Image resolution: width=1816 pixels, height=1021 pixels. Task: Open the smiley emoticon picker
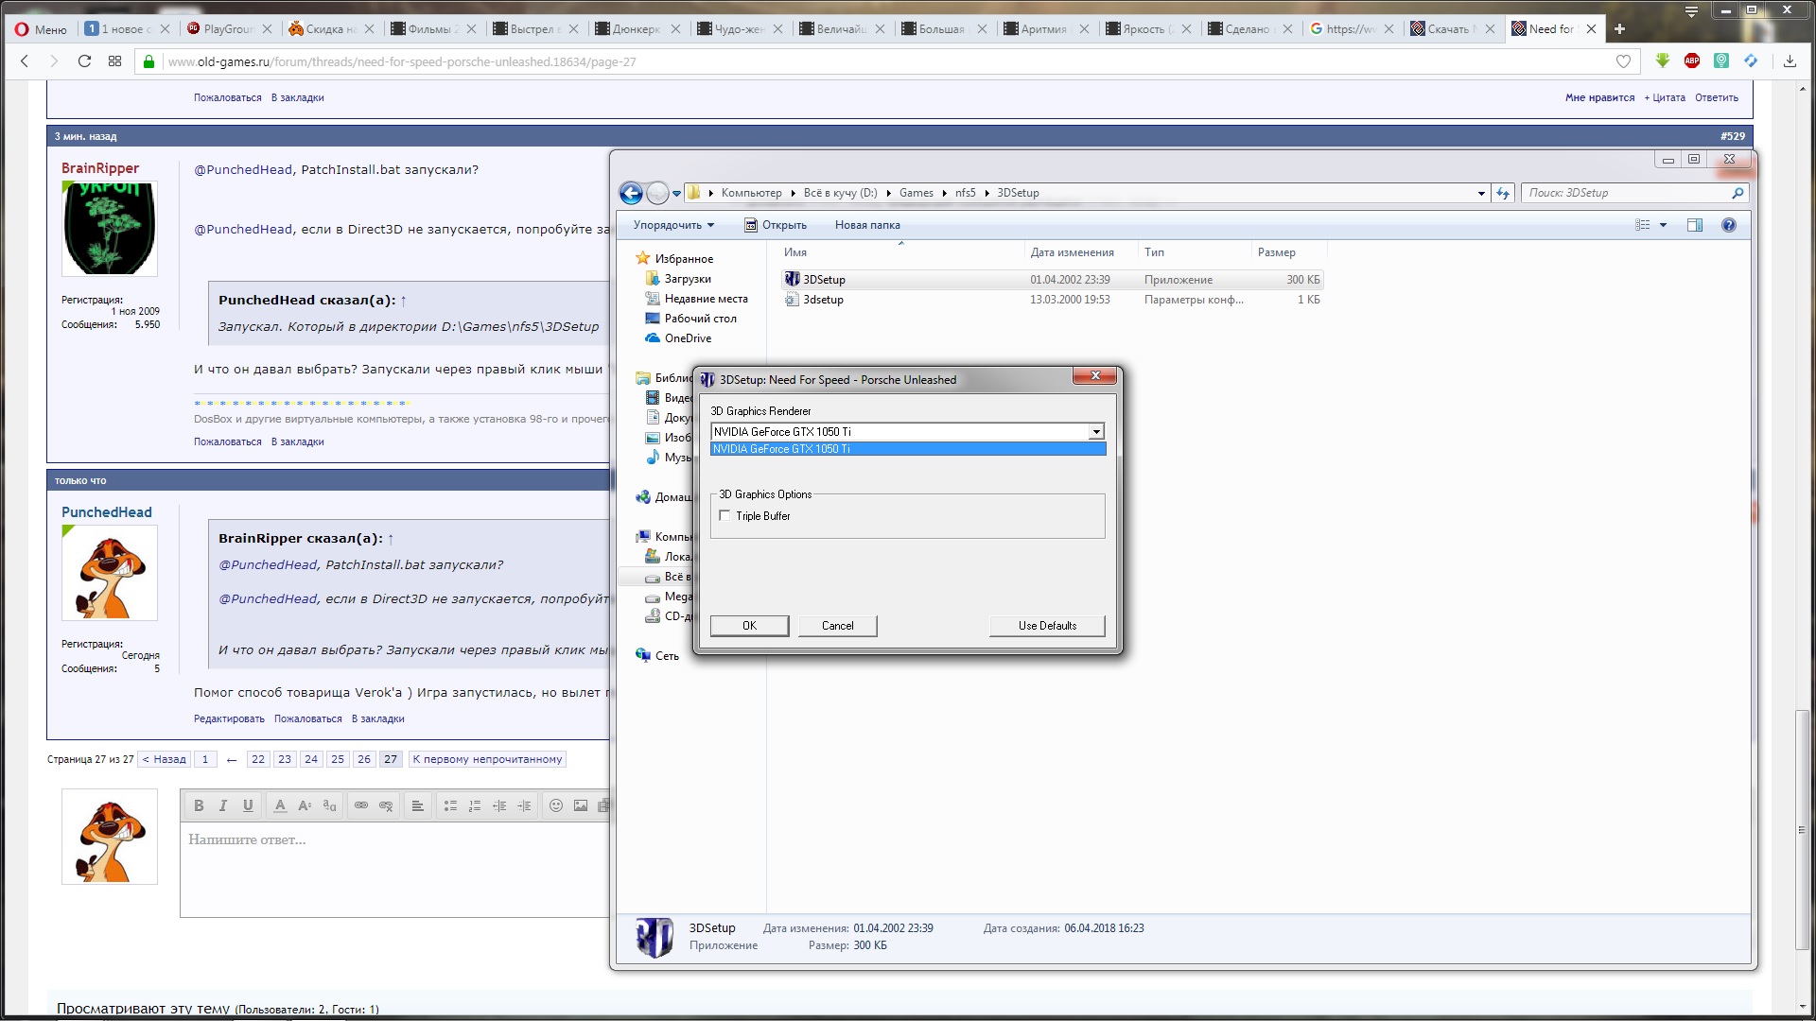[x=556, y=805]
